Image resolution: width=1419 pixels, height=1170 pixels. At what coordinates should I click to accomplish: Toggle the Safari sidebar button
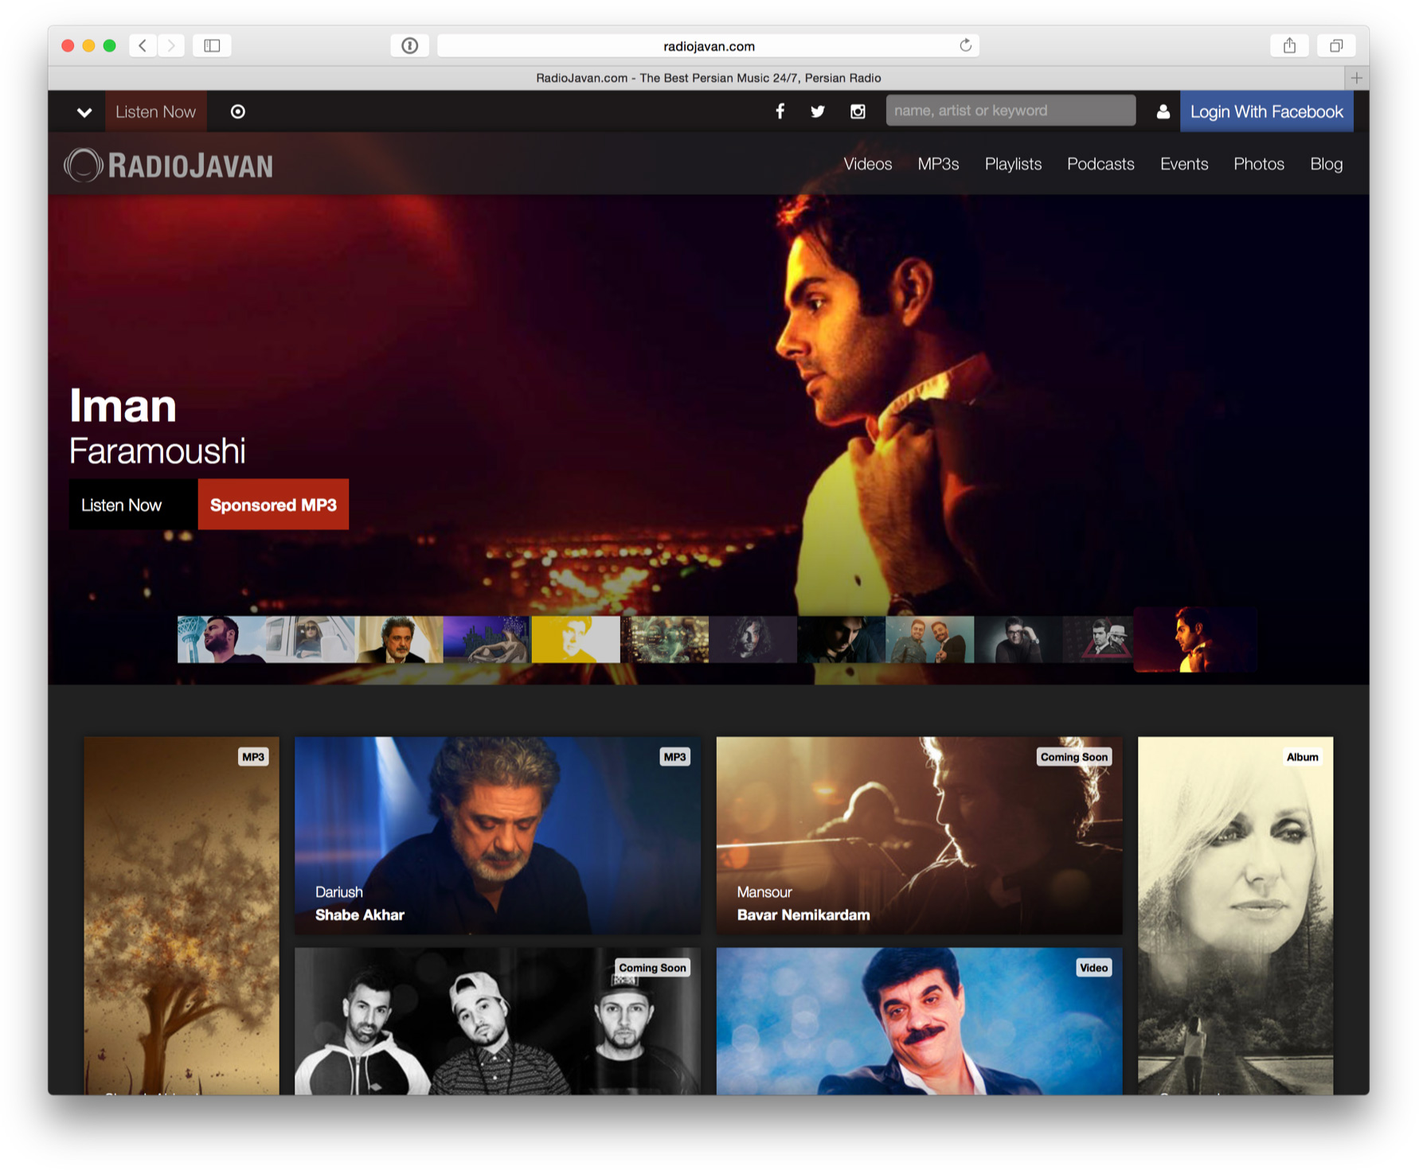point(212,45)
